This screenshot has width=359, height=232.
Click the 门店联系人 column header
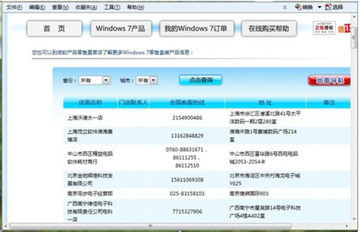pos(133,103)
